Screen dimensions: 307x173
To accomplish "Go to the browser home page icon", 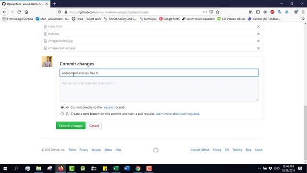I will coord(26,12).
